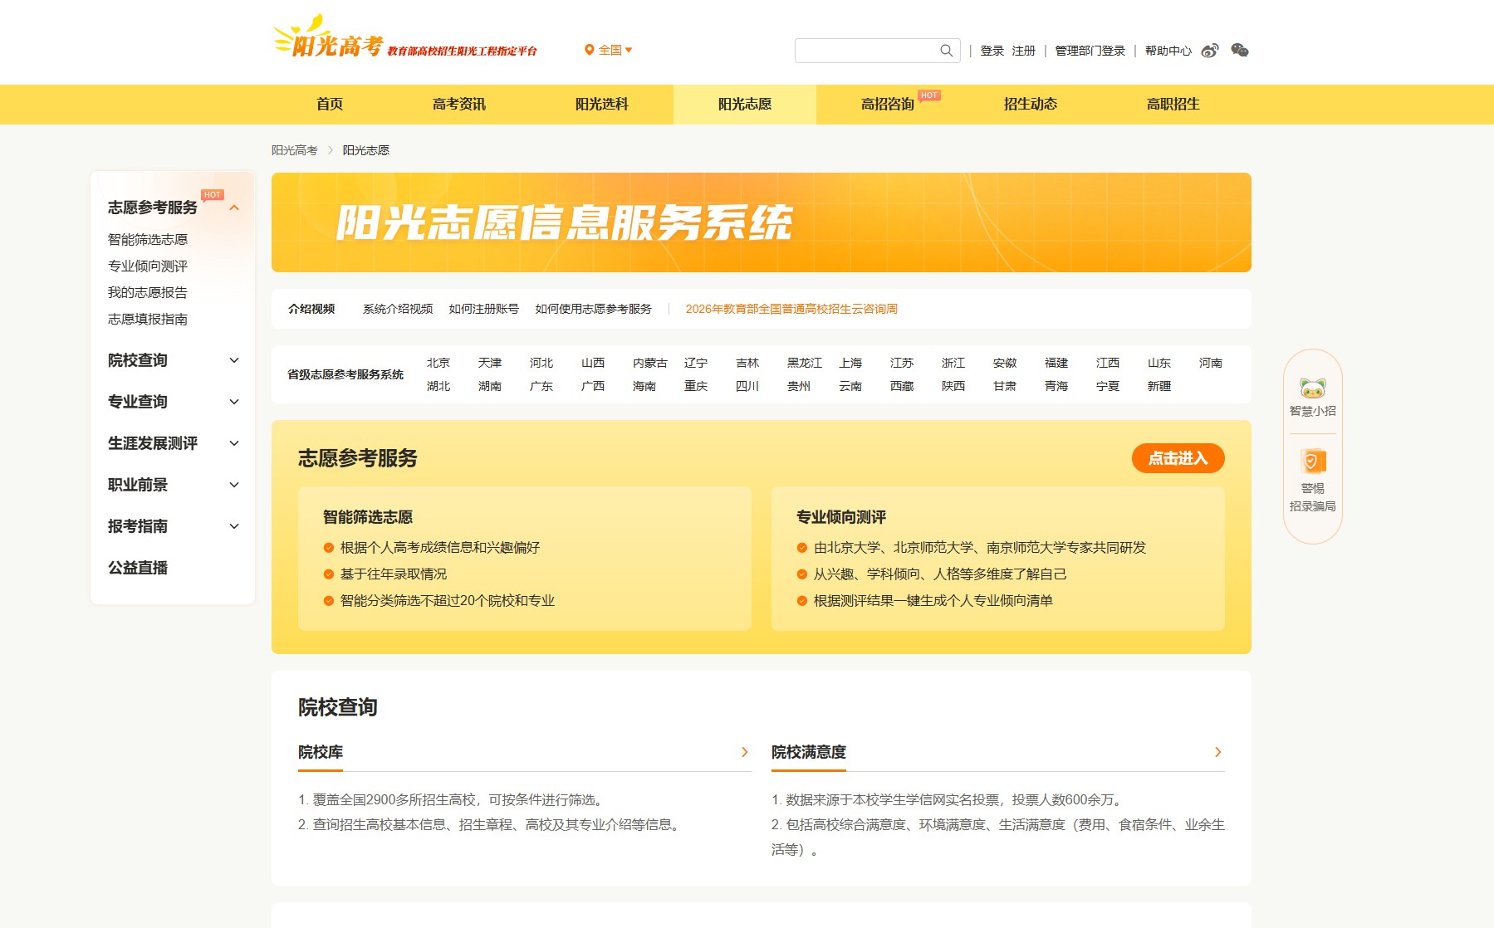Screen dimensions: 1494x928
Task: Go to the 首页 nav tab
Action: click(x=330, y=105)
